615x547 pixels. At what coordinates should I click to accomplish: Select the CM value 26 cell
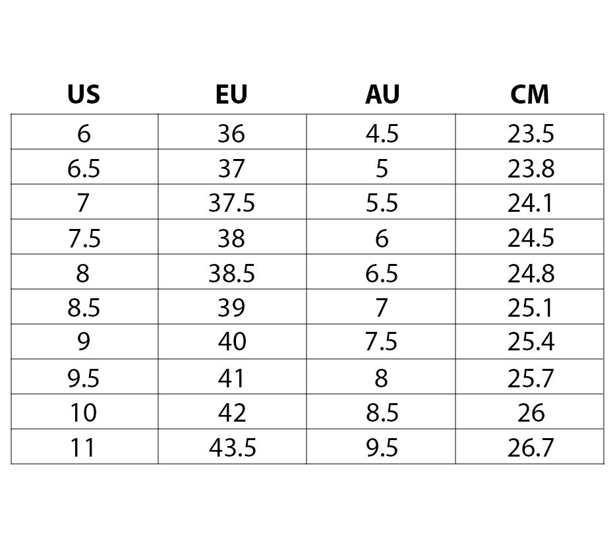pyautogui.click(x=531, y=413)
